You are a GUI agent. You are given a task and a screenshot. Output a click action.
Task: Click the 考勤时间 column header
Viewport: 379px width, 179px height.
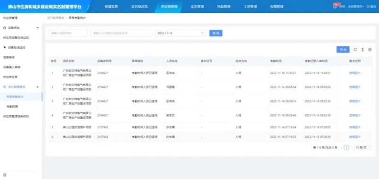point(276,61)
